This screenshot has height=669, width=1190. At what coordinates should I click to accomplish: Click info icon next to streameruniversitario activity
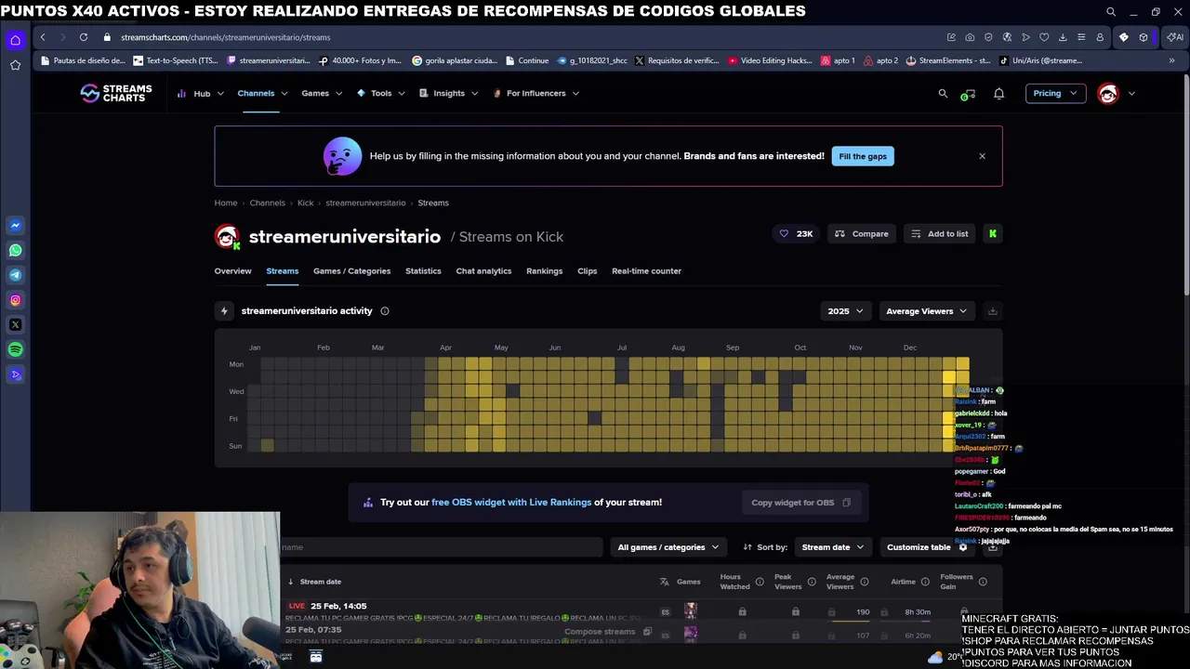(385, 311)
